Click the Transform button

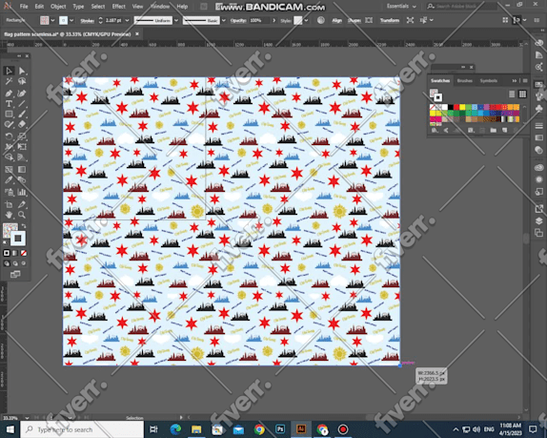(x=390, y=21)
